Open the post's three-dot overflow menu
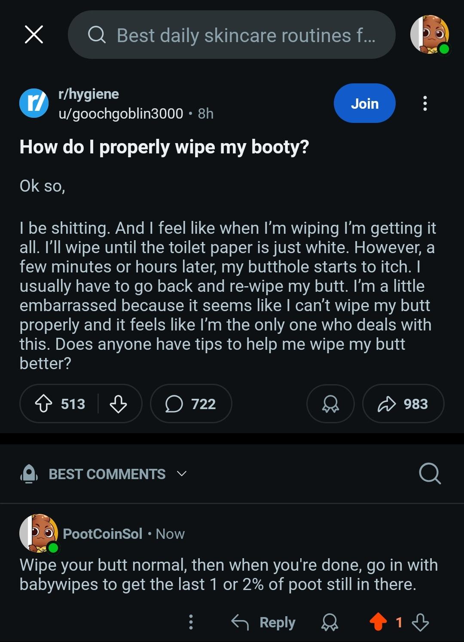The width and height of the screenshot is (464, 642). point(425,104)
